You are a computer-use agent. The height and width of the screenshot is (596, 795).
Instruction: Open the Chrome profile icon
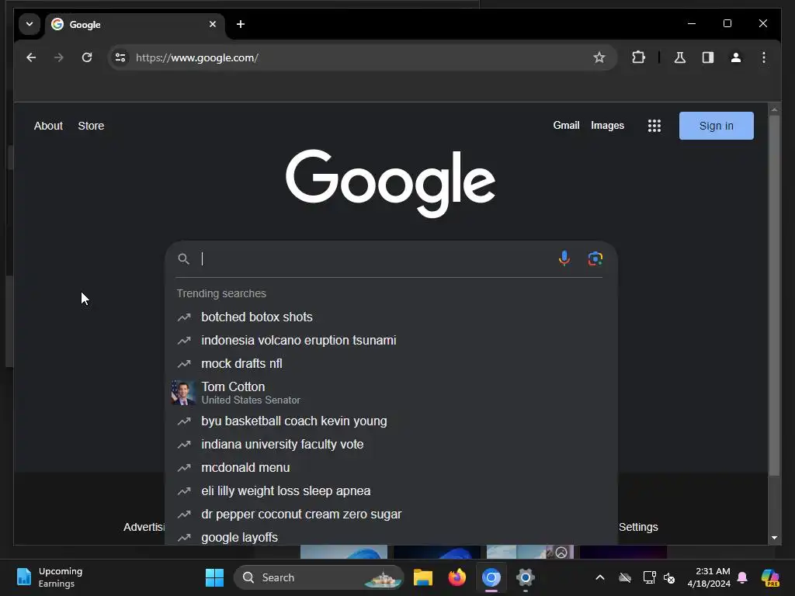coord(736,57)
